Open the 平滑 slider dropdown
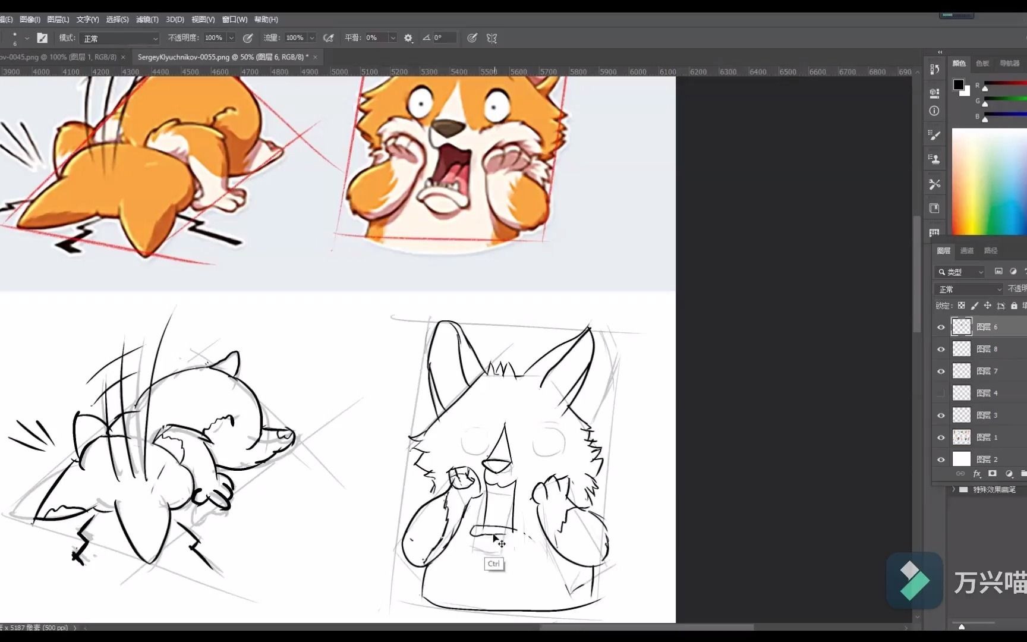This screenshot has width=1027, height=642. [x=393, y=38]
